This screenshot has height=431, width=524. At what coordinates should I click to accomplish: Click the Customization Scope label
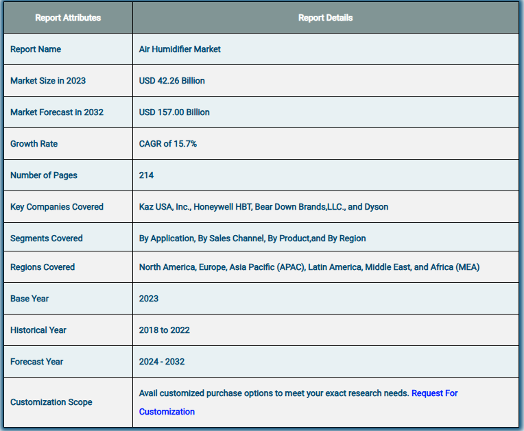(x=51, y=402)
